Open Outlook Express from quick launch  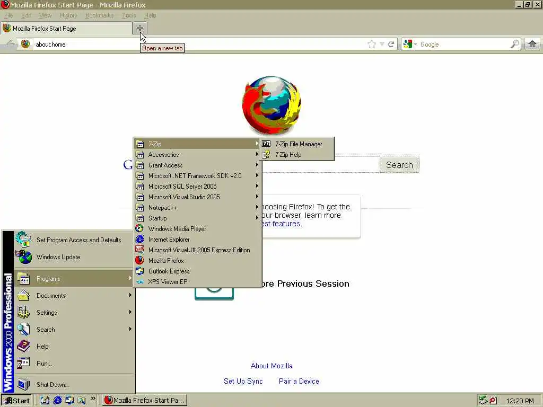pos(69,401)
